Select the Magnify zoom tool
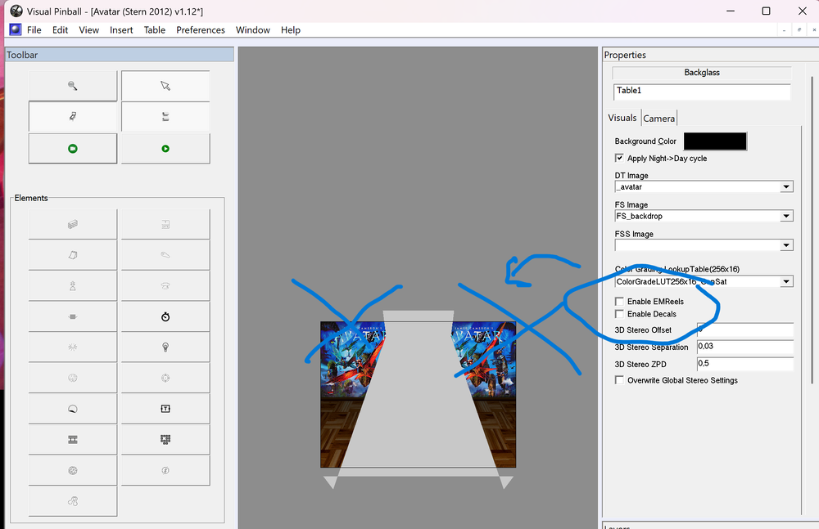Screen dimensions: 819x529 coord(73,86)
